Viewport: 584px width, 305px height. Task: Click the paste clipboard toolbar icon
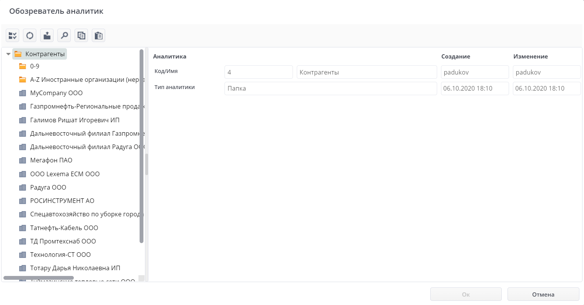click(98, 36)
